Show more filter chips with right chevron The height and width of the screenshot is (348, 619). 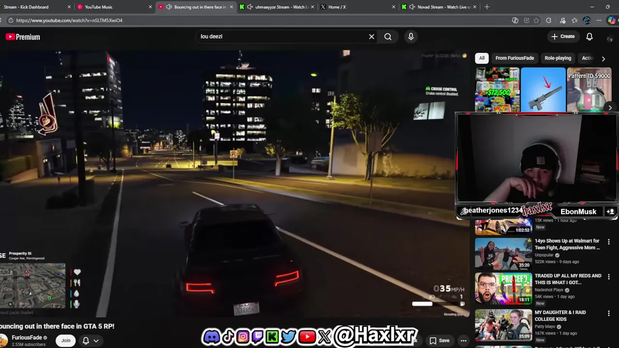pos(603,58)
